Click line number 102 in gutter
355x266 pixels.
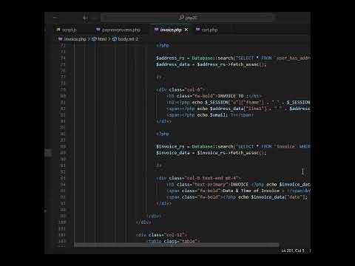pos(62,235)
